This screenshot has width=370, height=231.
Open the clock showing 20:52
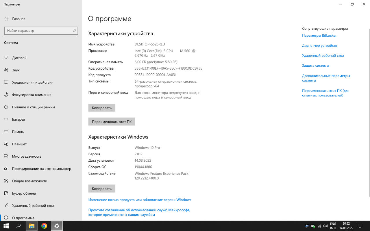[346, 226]
